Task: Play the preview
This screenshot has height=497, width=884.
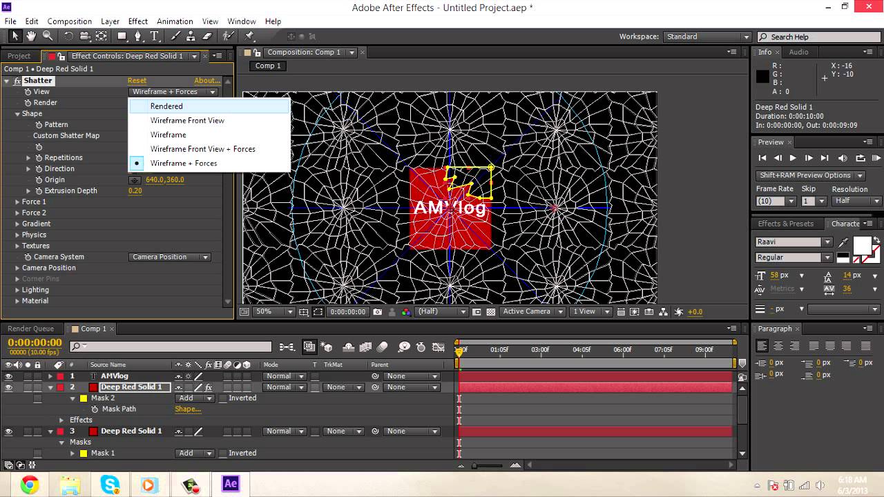Action: [793, 158]
